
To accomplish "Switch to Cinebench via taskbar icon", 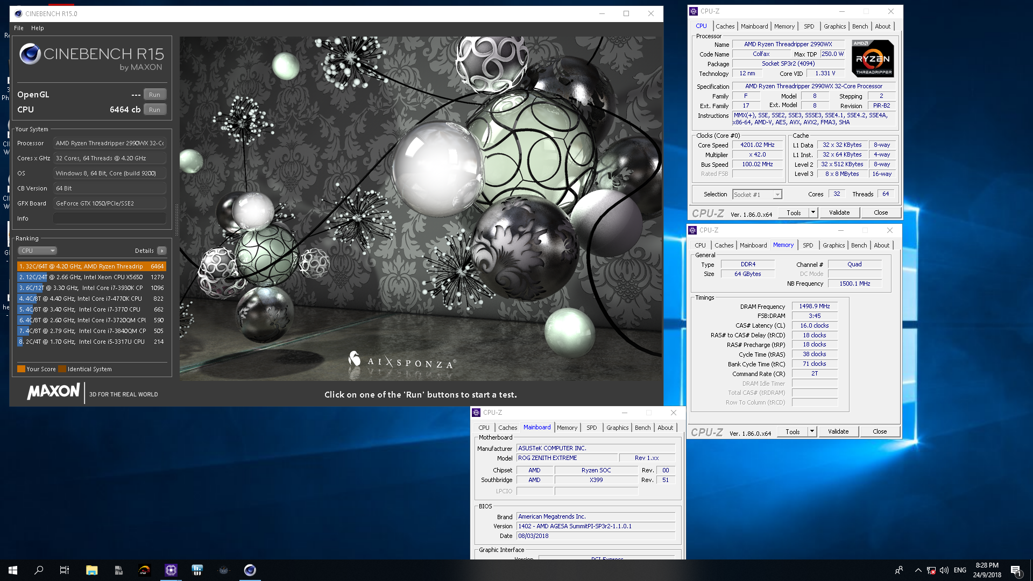I will [x=250, y=570].
